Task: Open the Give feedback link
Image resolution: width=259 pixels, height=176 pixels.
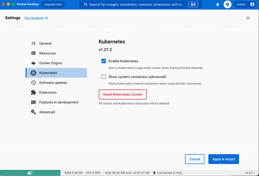Action: pyautogui.click(x=34, y=18)
